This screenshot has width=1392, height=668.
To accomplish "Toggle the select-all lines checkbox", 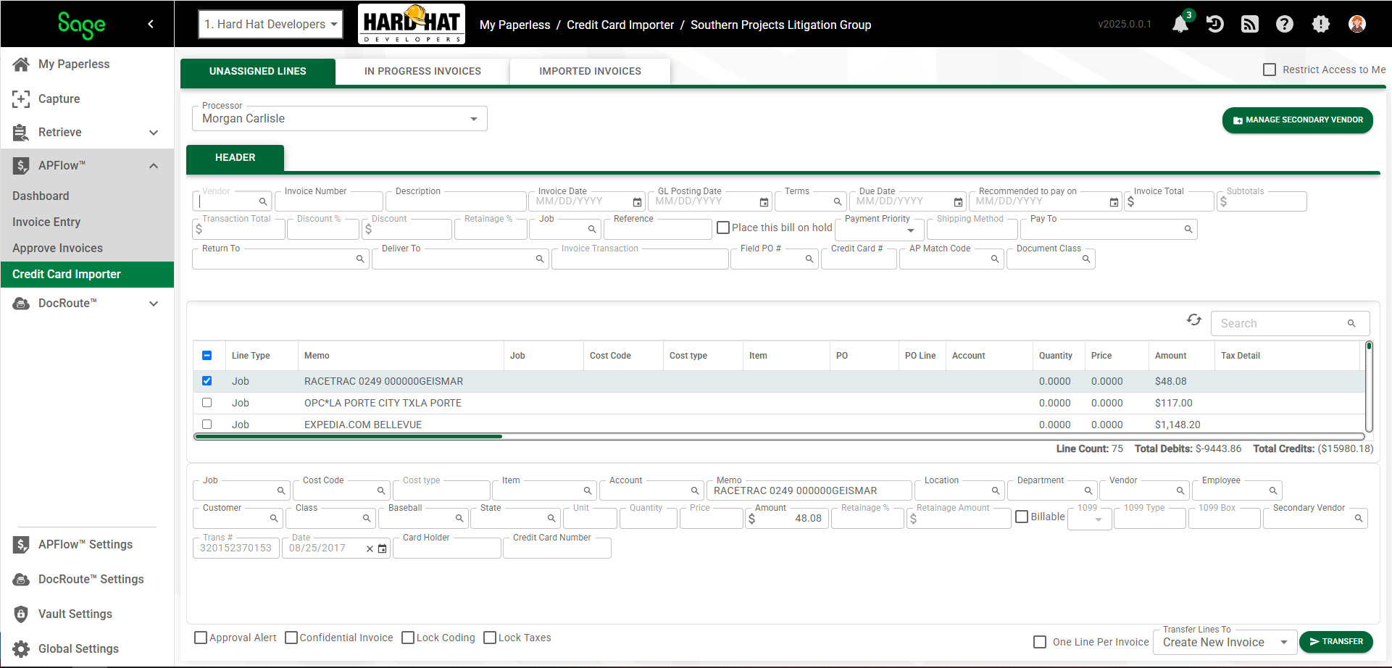I will [207, 355].
